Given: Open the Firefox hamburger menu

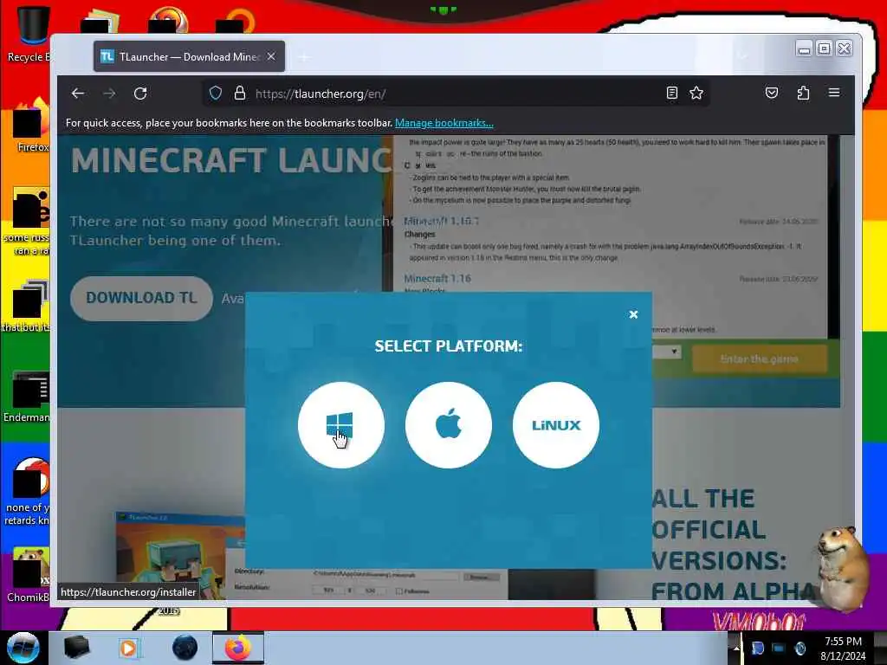Looking at the screenshot, I should click(834, 93).
